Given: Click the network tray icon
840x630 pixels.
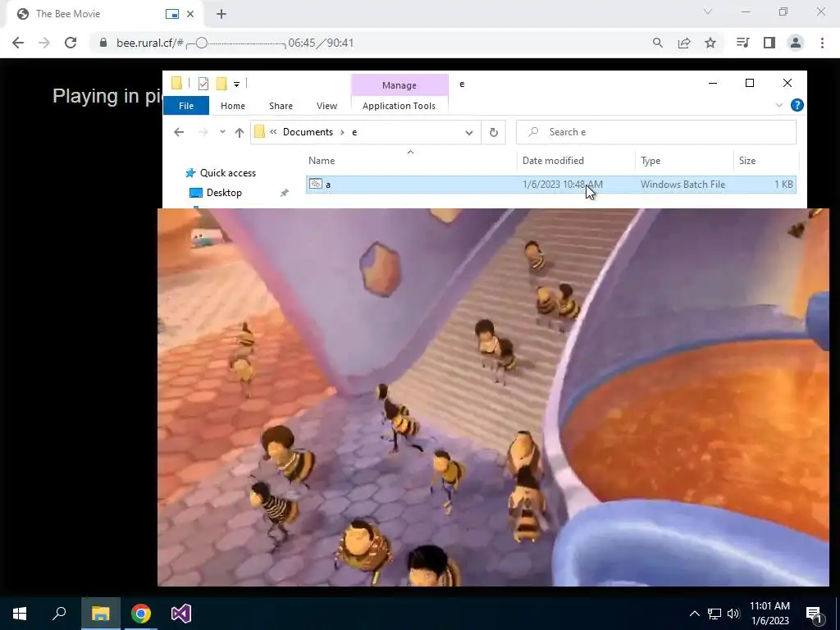Looking at the screenshot, I should pyautogui.click(x=714, y=614).
